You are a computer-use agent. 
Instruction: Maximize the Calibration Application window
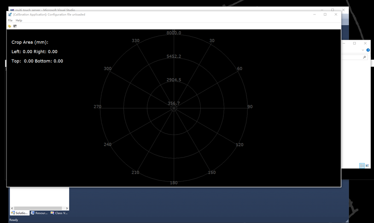tap(325, 14)
